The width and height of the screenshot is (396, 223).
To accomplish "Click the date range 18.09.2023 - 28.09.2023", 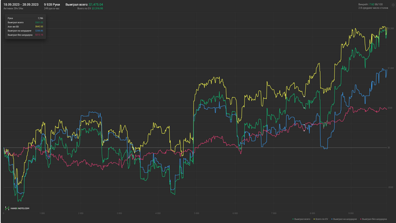I will coord(21,5).
